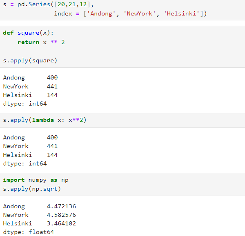Click the 'return x ** 2' line
Screen dimensions: 245x236
(41, 42)
